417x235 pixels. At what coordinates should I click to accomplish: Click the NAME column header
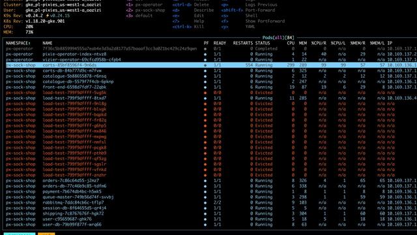pos(48,43)
